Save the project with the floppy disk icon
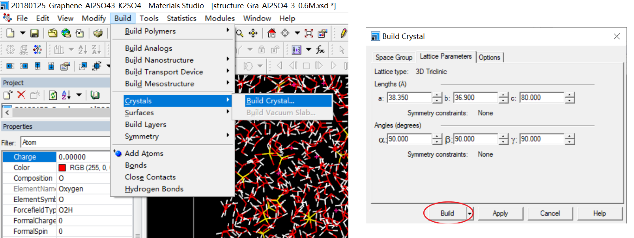Image resolution: width=634 pixels, height=238 pixels. (34, 33)
